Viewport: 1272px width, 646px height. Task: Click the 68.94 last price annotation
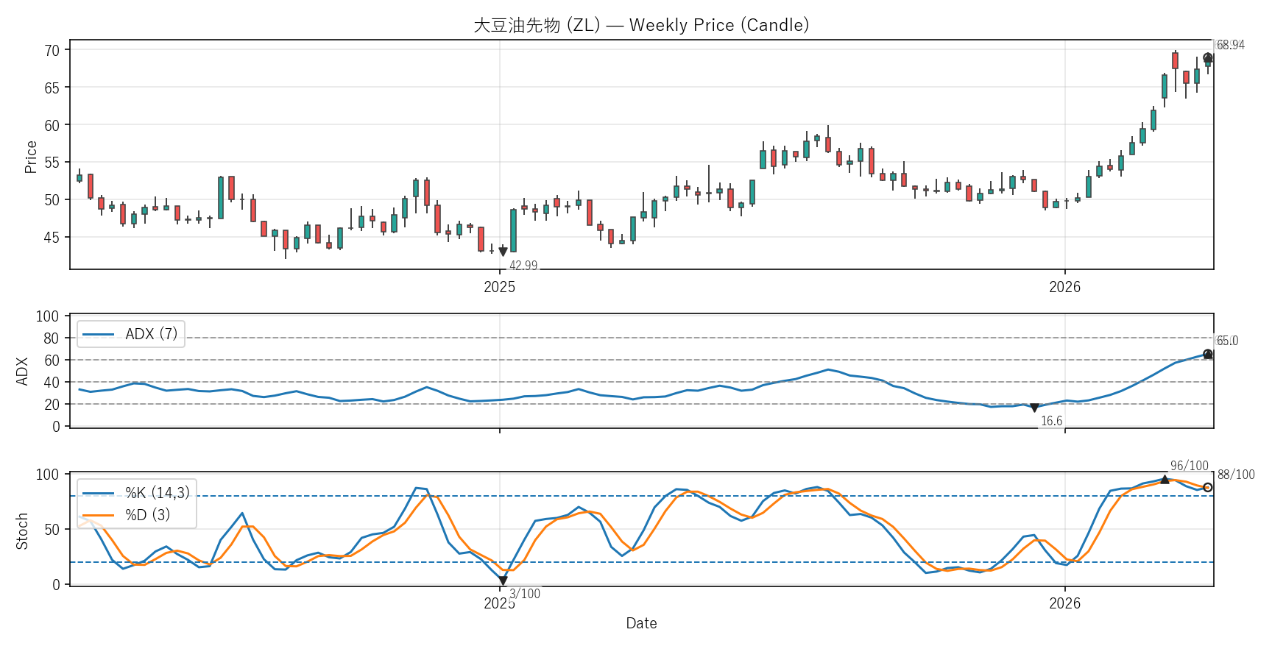pyautogui.click(x=1230, y=45)
